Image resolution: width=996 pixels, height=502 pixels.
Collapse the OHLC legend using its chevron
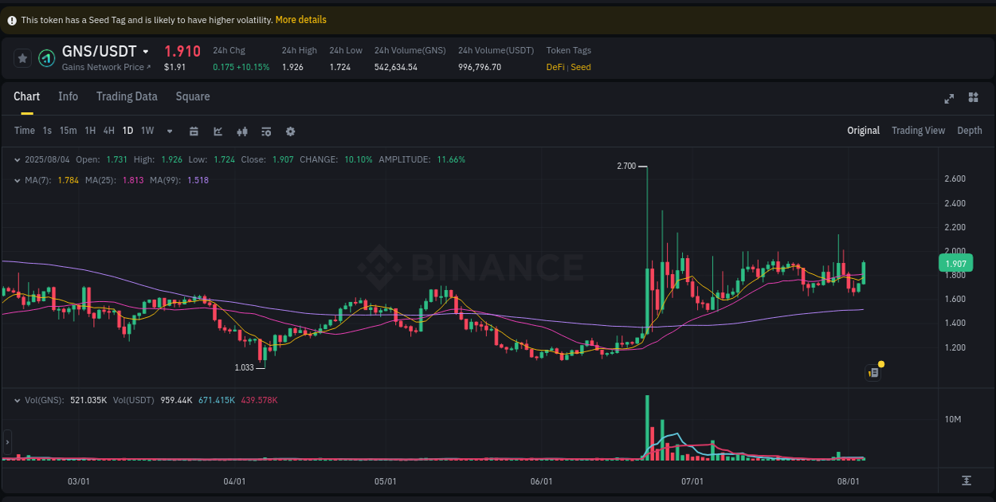coord(17,159)
